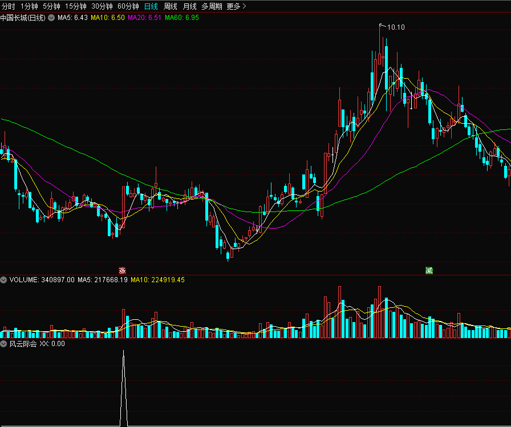Screen dimensions: 511x427
Task: Select the 15分钟 period tab
Action: (x=76, y=6)
